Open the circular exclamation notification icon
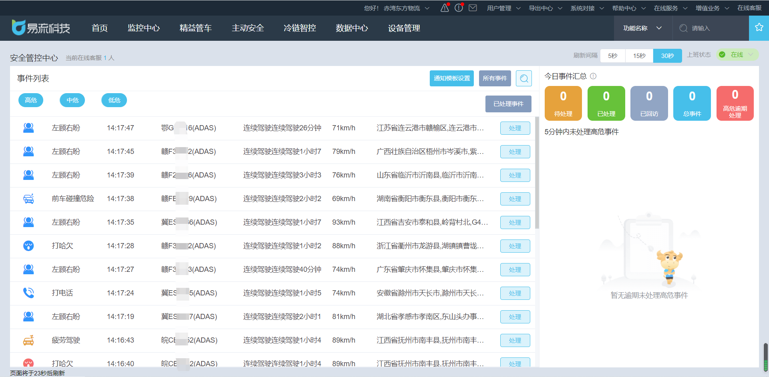The height and width of the screenshot is (377, 769). point(459,8)
